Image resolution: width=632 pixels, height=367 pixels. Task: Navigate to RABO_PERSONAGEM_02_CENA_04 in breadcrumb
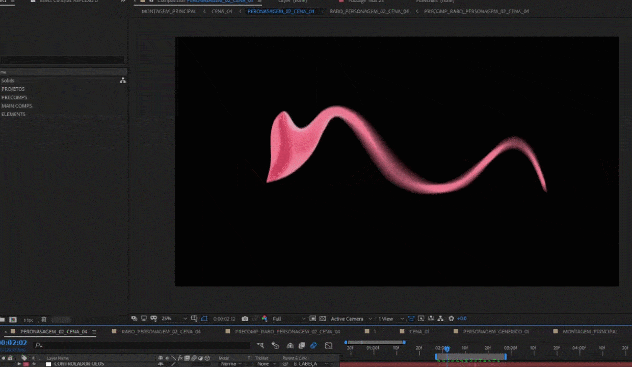pos(369,11)
